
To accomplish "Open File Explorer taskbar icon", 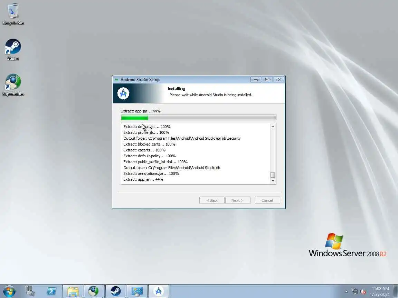I will pyautogui.click(x=73, y=291).
